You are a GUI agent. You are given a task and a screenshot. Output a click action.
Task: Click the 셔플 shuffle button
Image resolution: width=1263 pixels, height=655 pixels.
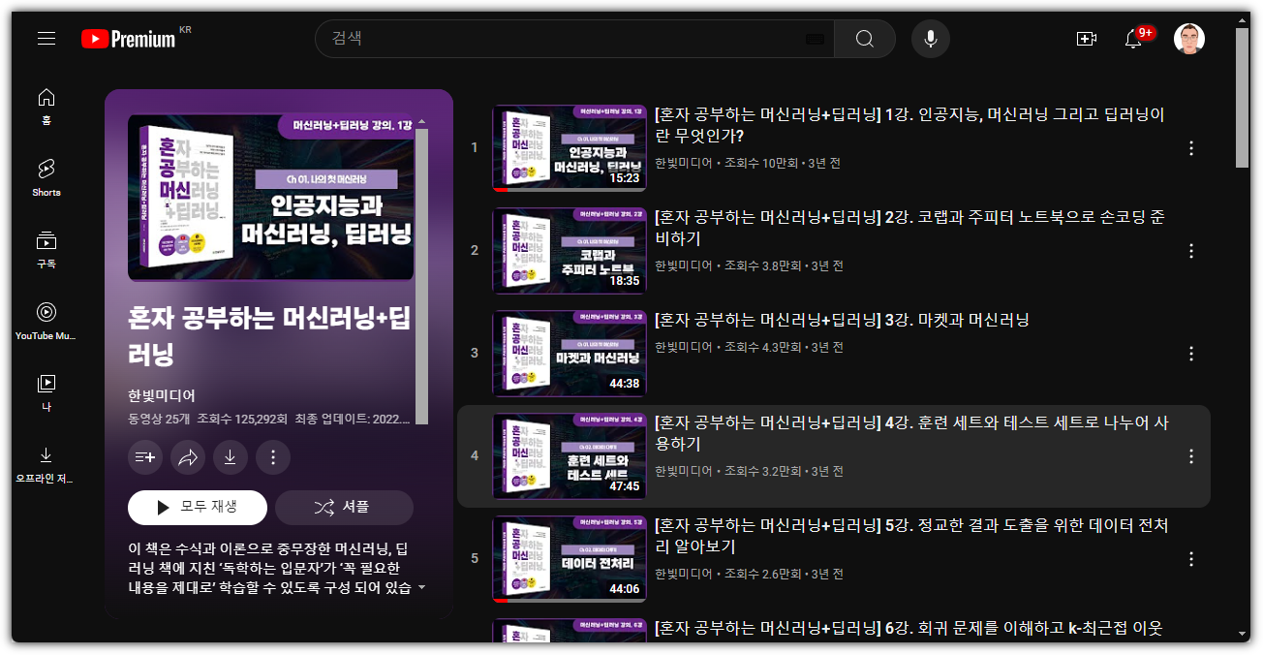point(345,507)
